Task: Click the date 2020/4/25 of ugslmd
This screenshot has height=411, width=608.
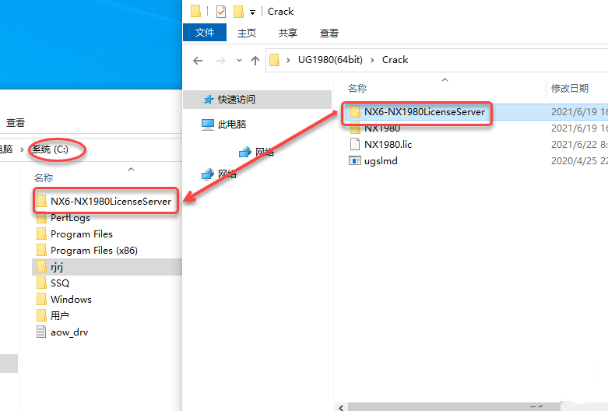Action: tap(579, 161)
